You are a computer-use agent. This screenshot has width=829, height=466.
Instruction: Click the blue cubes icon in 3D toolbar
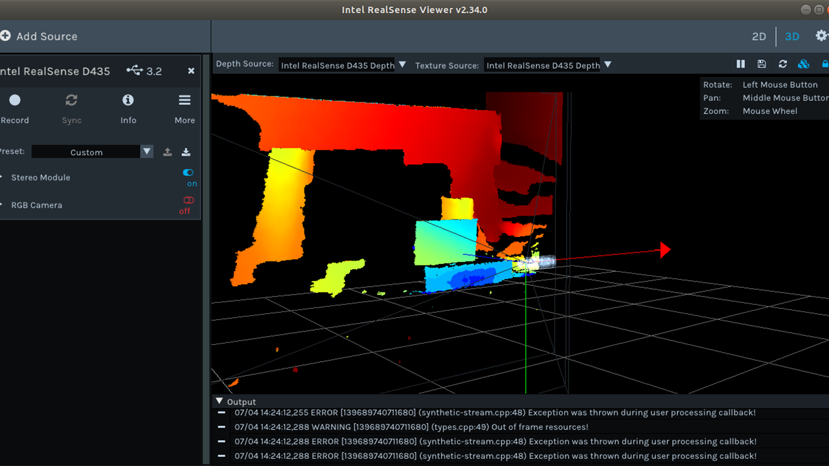click(x=804, y=64)
